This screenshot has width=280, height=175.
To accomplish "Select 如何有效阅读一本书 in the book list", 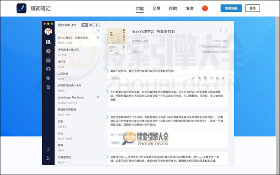I will point(78,88).
